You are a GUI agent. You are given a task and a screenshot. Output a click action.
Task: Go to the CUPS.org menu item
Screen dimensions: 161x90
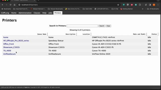click(5, 13)
